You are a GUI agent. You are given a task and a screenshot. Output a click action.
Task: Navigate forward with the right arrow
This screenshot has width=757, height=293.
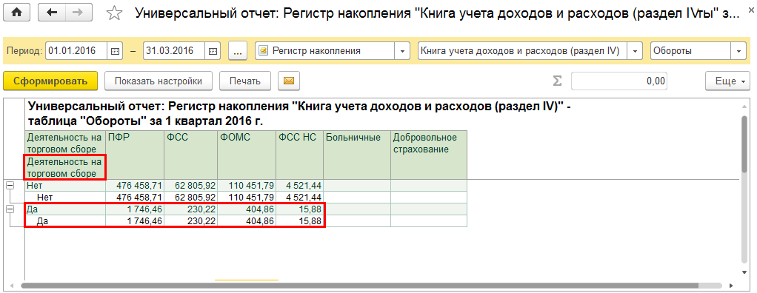79,13
